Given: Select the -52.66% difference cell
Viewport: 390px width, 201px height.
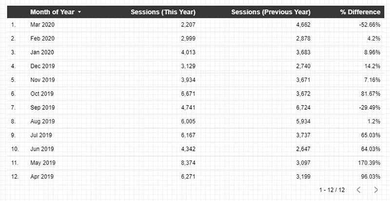Looking at the screenshot, I should click(x=370, y=24).
